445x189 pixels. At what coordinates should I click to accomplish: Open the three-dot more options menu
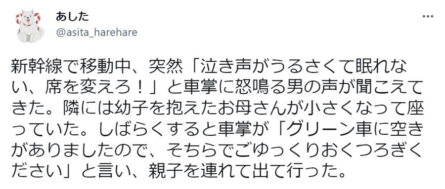[x=428, y=16]
